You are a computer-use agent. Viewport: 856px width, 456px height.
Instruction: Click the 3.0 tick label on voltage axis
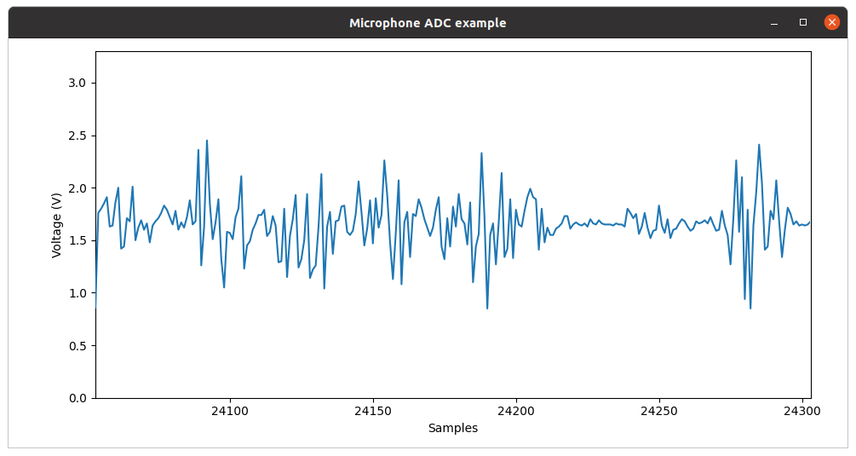(x=76, y=83)
